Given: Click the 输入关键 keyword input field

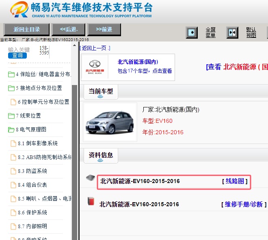Looking at the screenshot, I should (19, 50).
